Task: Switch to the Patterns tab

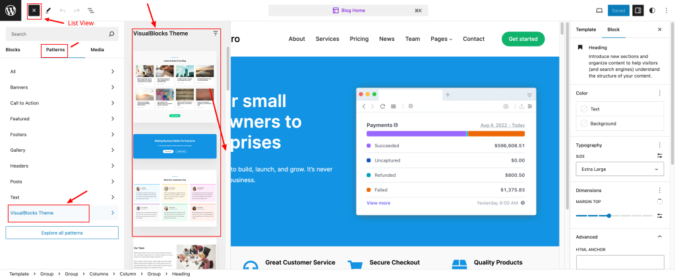Action: (55, 50)
